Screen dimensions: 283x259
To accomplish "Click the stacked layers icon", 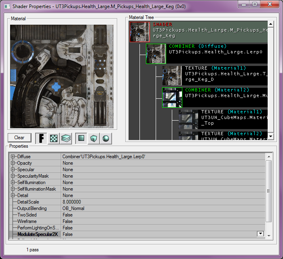I will click(x=66, y=138).
